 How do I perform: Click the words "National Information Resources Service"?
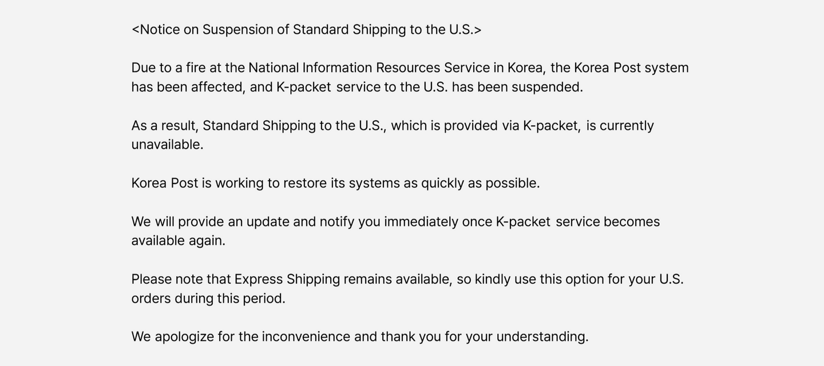(x=369, y=68)
